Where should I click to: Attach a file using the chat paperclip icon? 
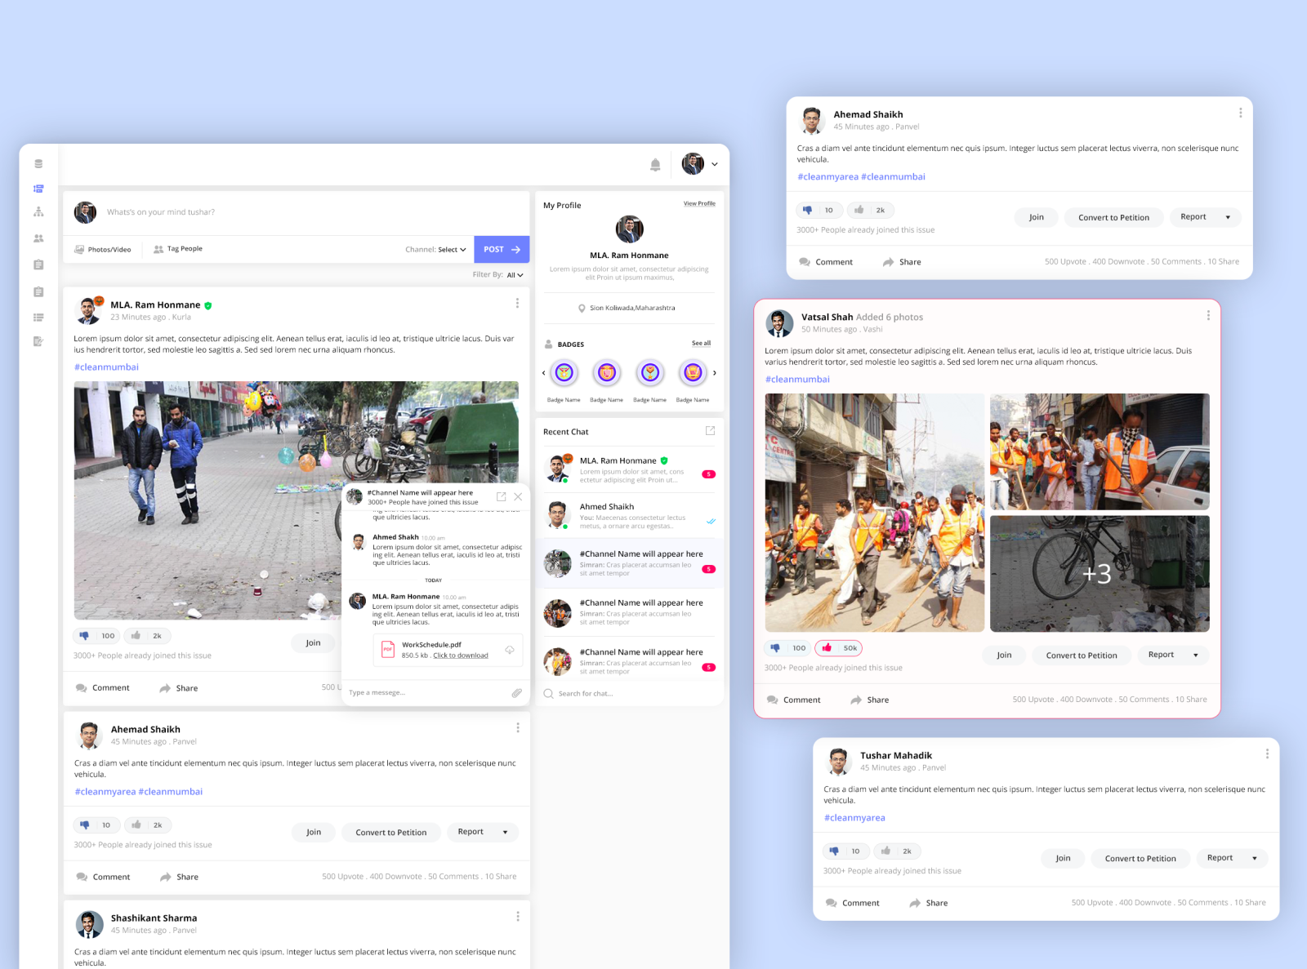pos(516,692)
